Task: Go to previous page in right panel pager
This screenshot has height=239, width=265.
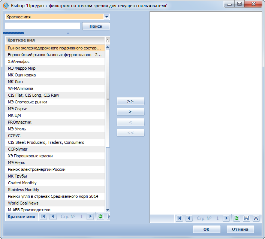Action: pyautogui.click(x=189, y=218)
